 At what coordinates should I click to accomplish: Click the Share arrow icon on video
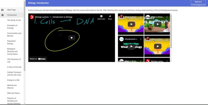pos(110,16)
